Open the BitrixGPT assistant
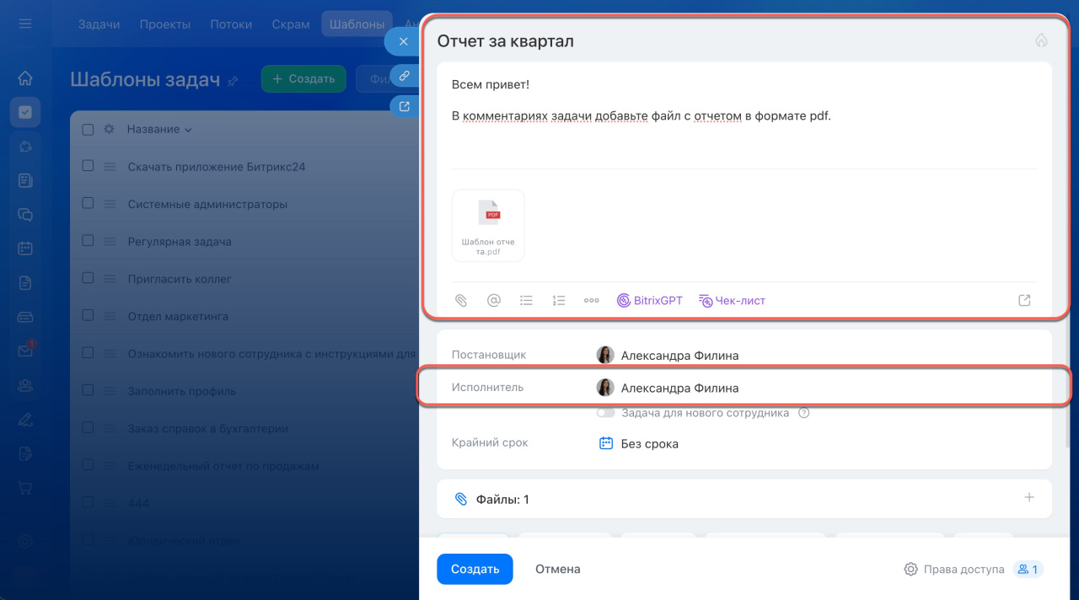Image resolution: width=1079 pixels, height=600 pixels. pos(650,300)
